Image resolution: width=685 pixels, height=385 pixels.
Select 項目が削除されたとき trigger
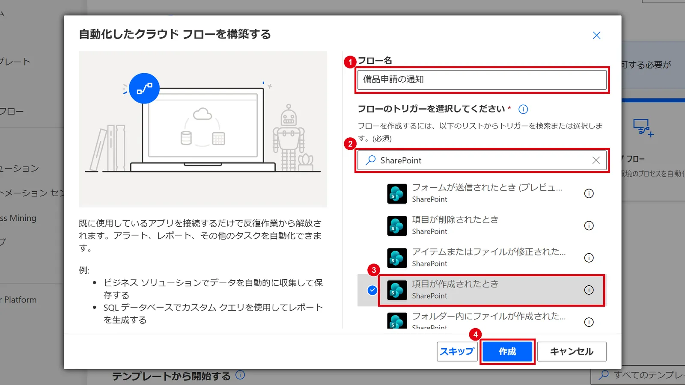[x=482, y=225]
